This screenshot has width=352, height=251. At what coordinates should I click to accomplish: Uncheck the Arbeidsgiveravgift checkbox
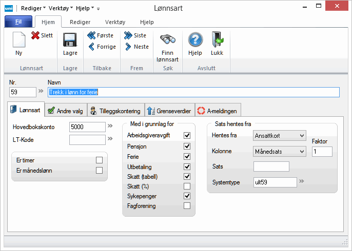187,135
